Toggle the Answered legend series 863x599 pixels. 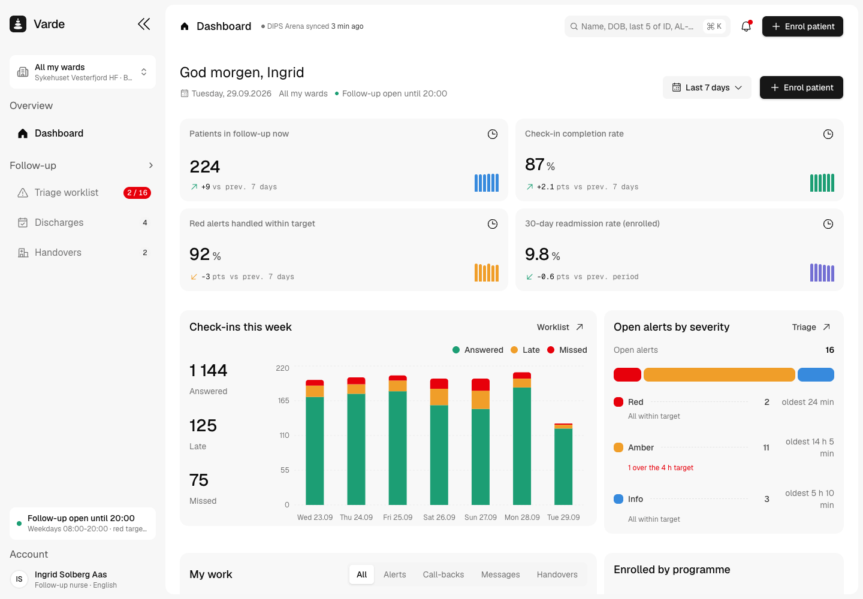(x=478, y=350)
